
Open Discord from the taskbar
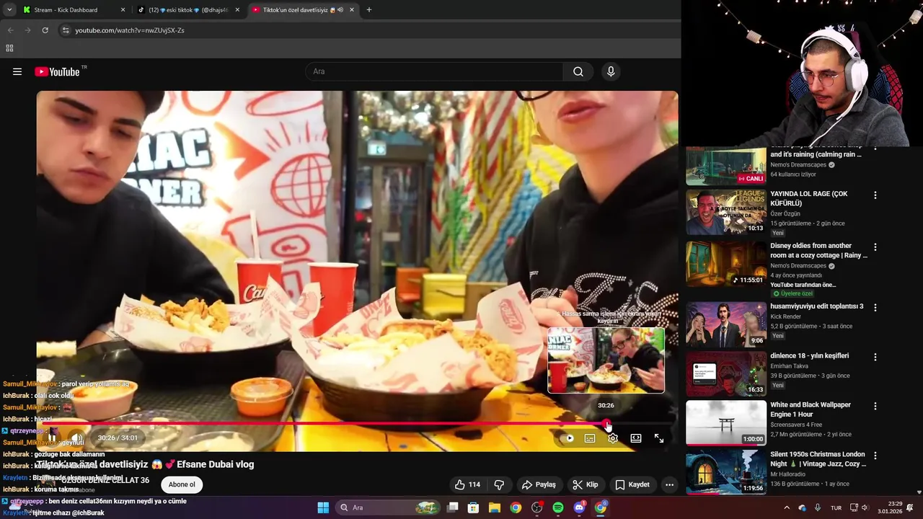[579, 507]
